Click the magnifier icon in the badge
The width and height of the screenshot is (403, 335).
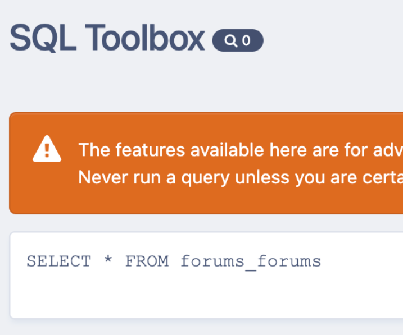[230, 40]
